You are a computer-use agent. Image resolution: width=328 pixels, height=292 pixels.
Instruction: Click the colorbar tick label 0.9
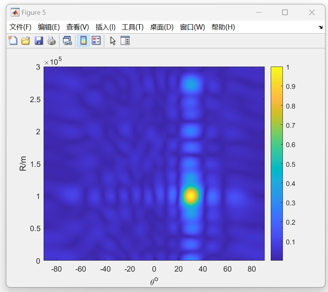point(290,86)
